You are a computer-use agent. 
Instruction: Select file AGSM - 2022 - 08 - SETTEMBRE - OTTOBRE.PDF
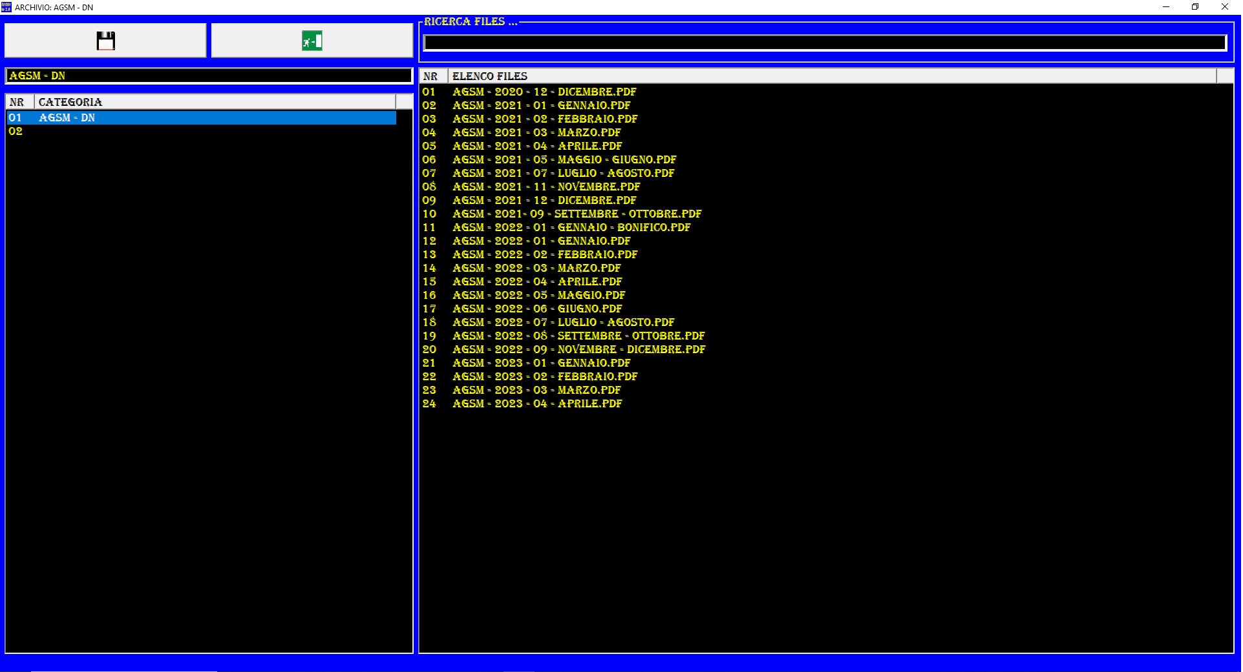(579, 336)
